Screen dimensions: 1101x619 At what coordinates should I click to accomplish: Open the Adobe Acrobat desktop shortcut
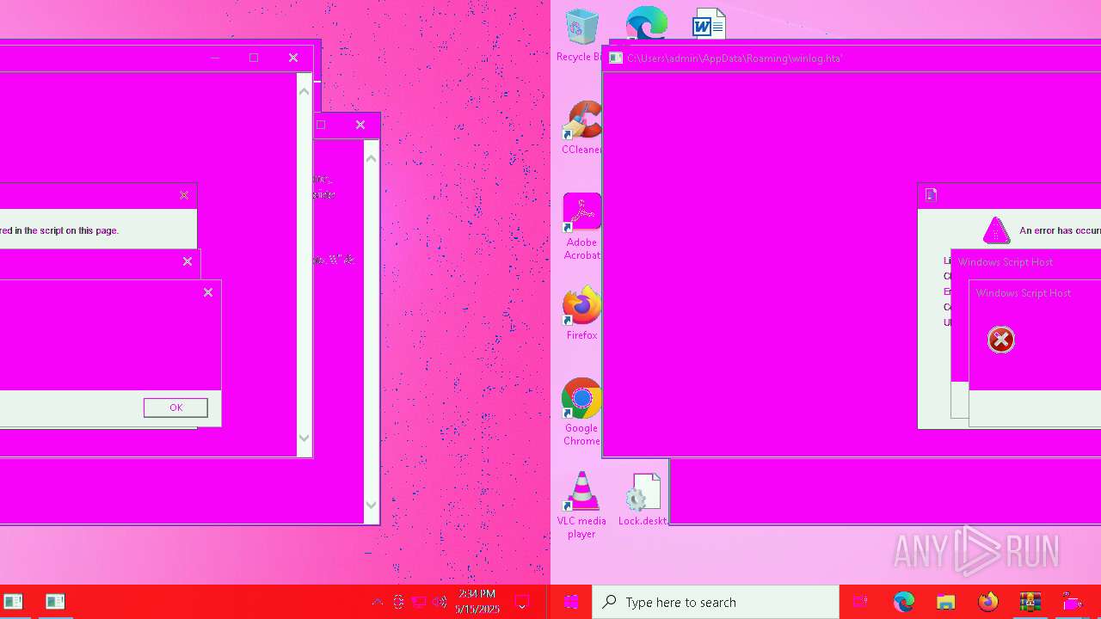(581, 227)
